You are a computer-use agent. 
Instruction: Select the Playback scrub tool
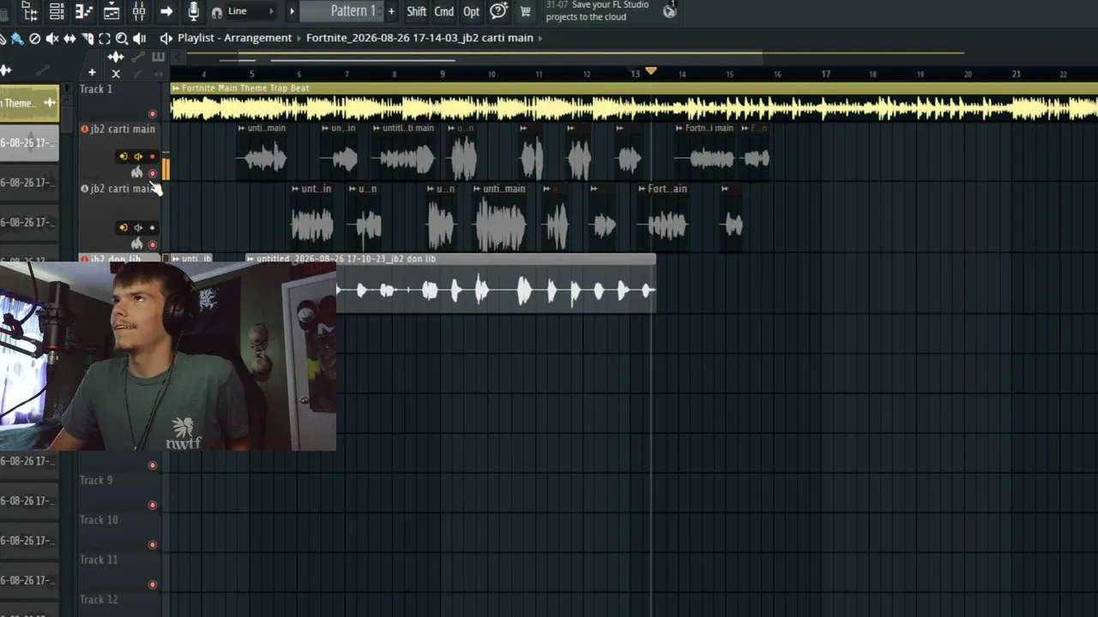pyautogui.click(x=140, y=39)
